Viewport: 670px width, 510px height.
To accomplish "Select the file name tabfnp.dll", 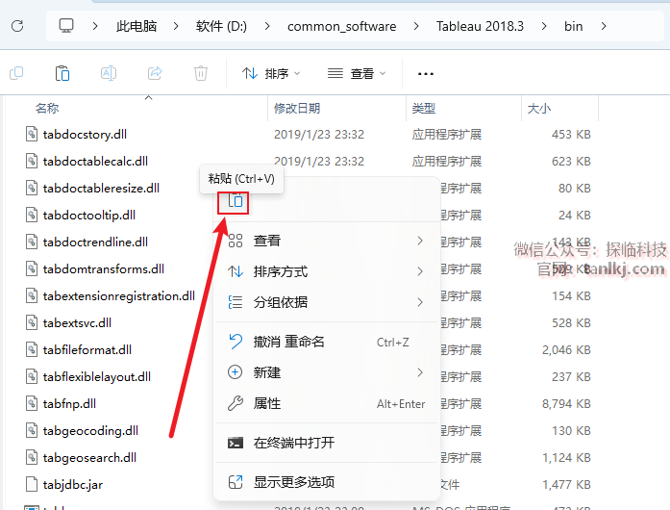I will (x=69, y=404).
